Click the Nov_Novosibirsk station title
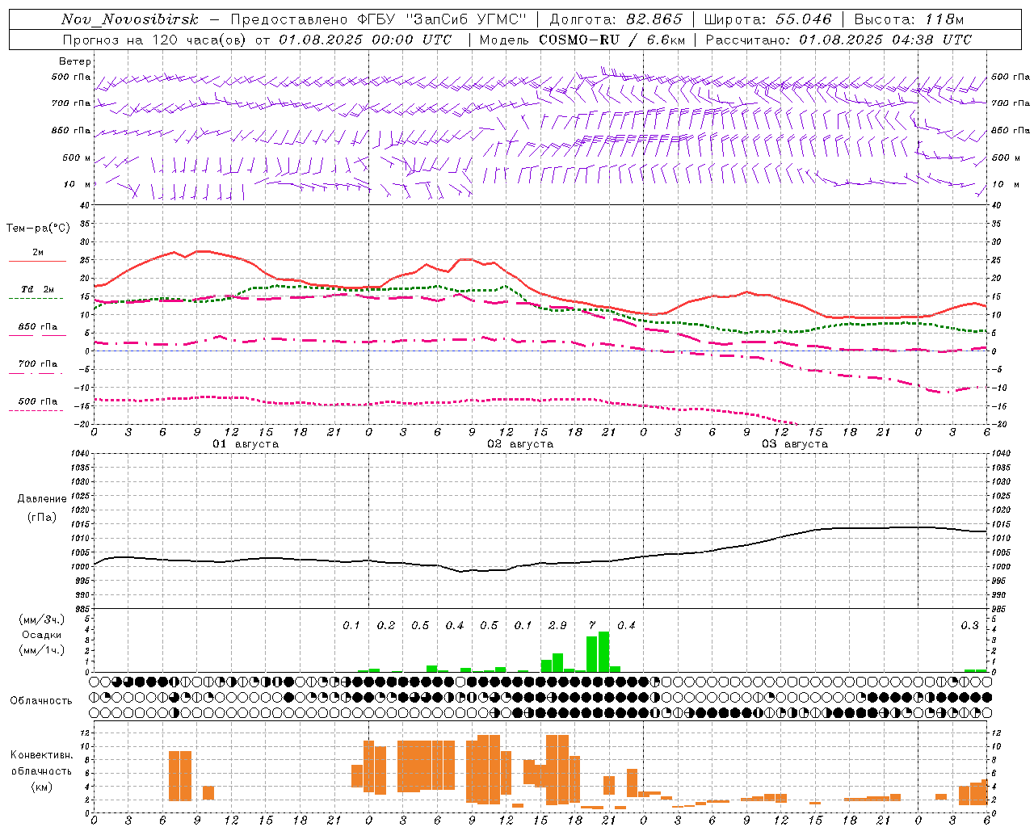The width and height of the screenshot is (1034, 827). point(130,19)
